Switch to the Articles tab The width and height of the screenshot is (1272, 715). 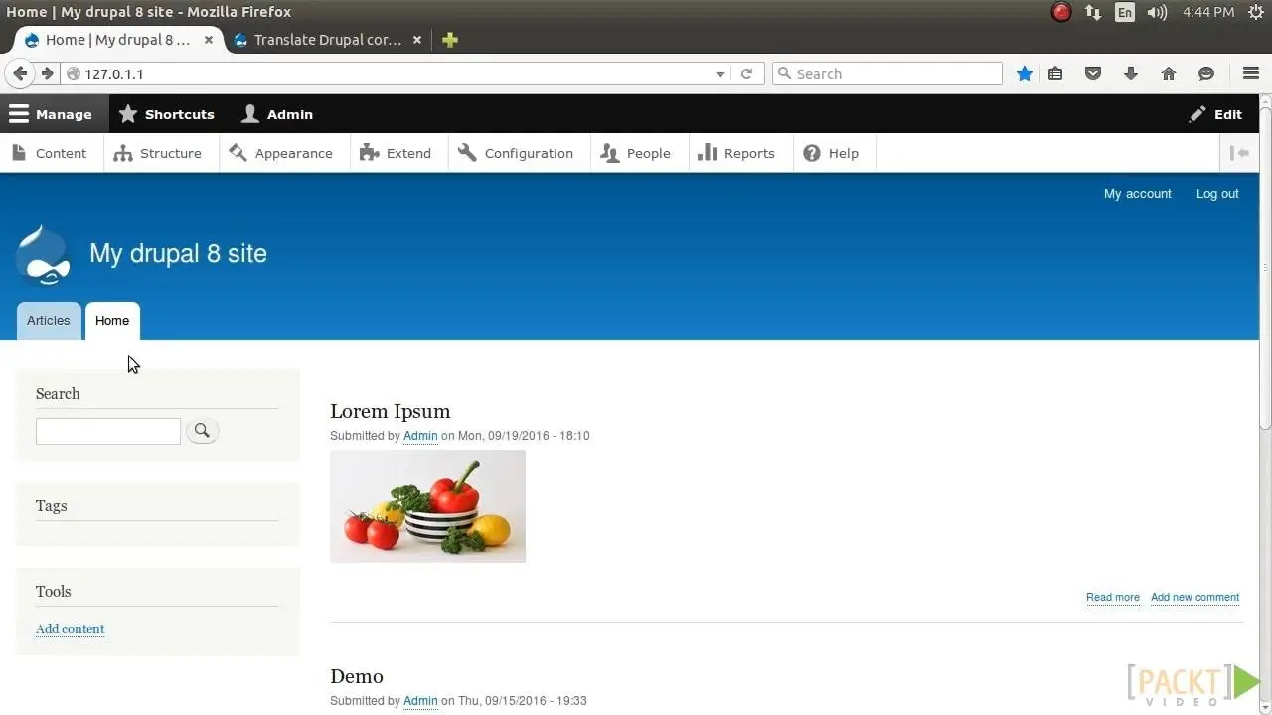pyautogui.click(x=48, y=320)
